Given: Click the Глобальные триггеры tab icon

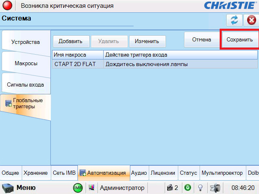Looking at the screenshot, I should coord(9,103).
